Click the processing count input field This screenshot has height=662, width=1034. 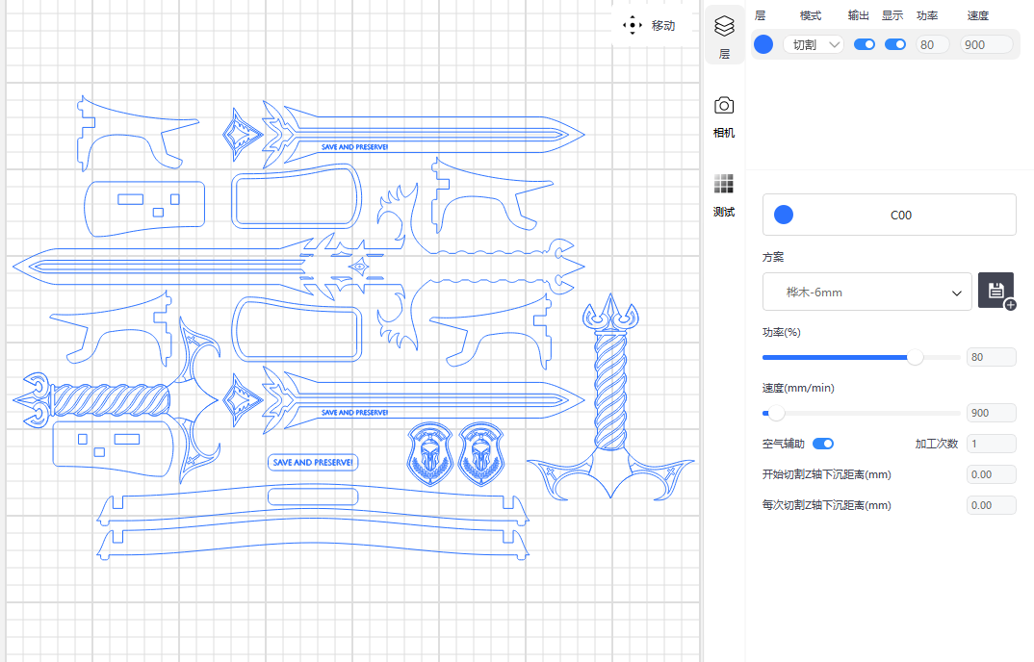coord(991,444)
